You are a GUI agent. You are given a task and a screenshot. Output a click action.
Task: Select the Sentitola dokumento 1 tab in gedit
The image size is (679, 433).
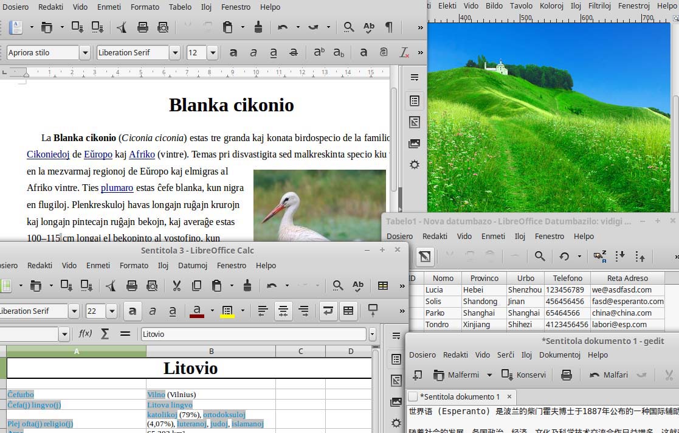click(x=461, y=397)
